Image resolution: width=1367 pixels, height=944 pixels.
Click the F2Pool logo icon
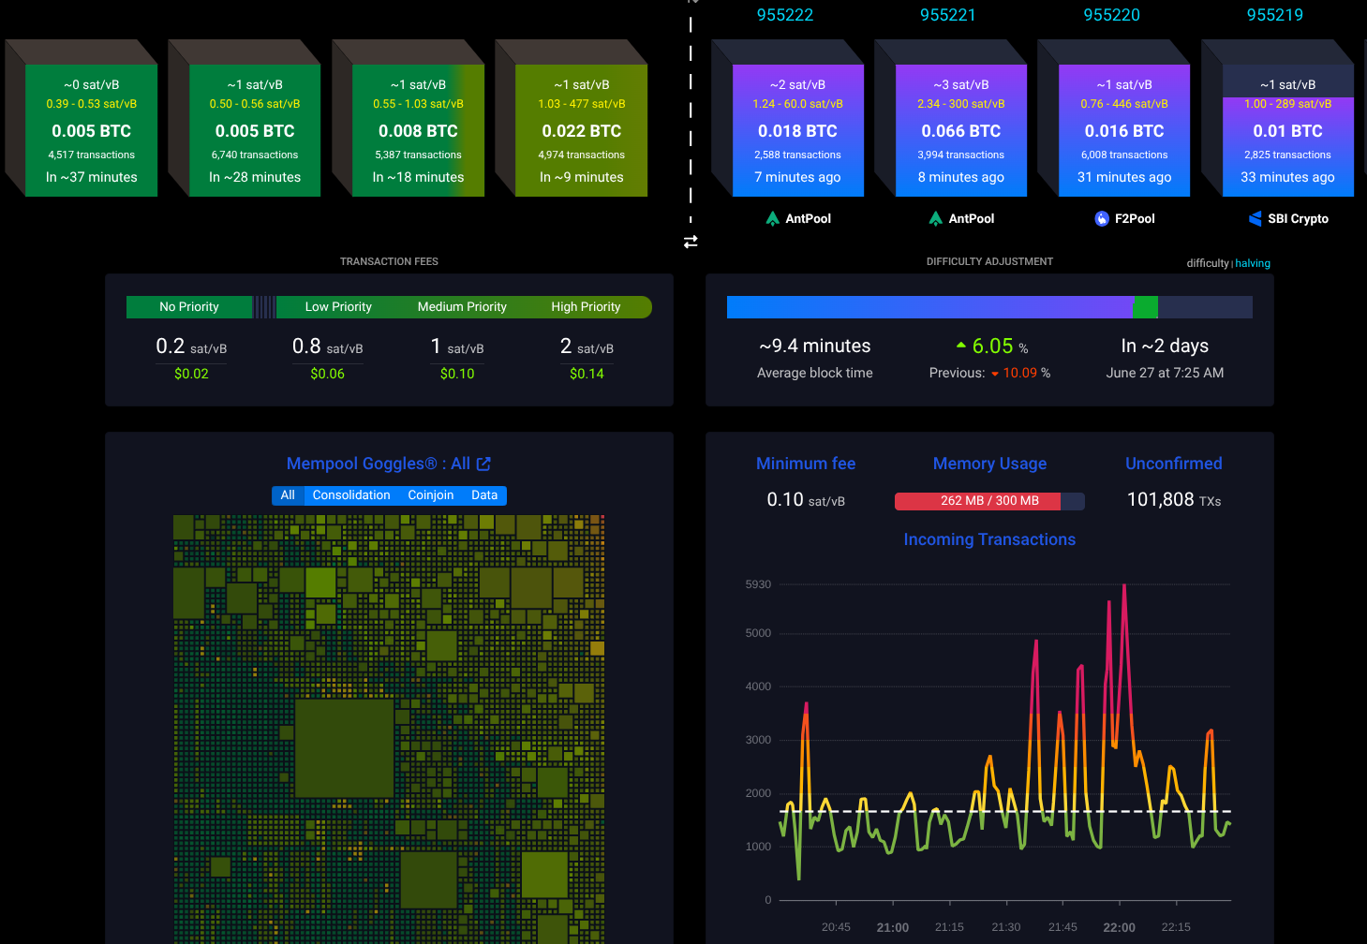click(x=1102, y=218)
